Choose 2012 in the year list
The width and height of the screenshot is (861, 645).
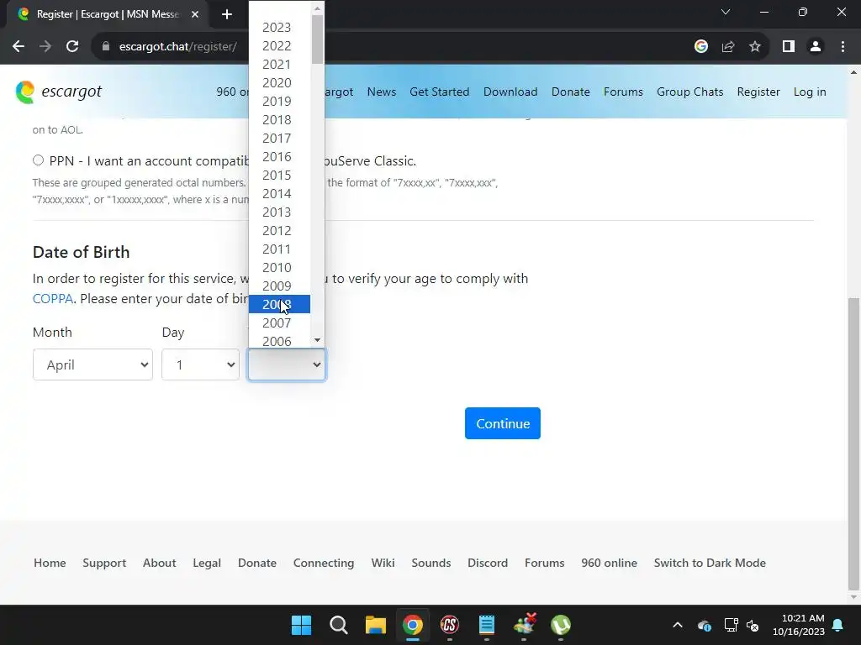(x=279, y=230)
